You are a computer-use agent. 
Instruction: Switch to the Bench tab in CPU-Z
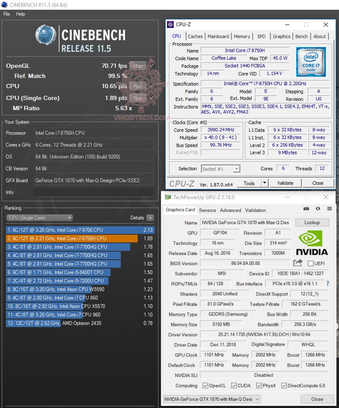(302, 36)
